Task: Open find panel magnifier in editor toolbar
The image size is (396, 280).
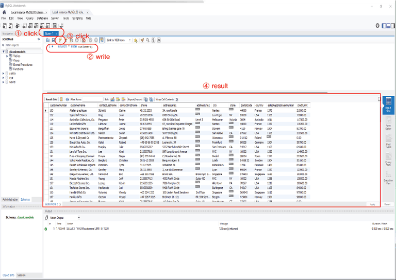Action: (x=148, y=40)
